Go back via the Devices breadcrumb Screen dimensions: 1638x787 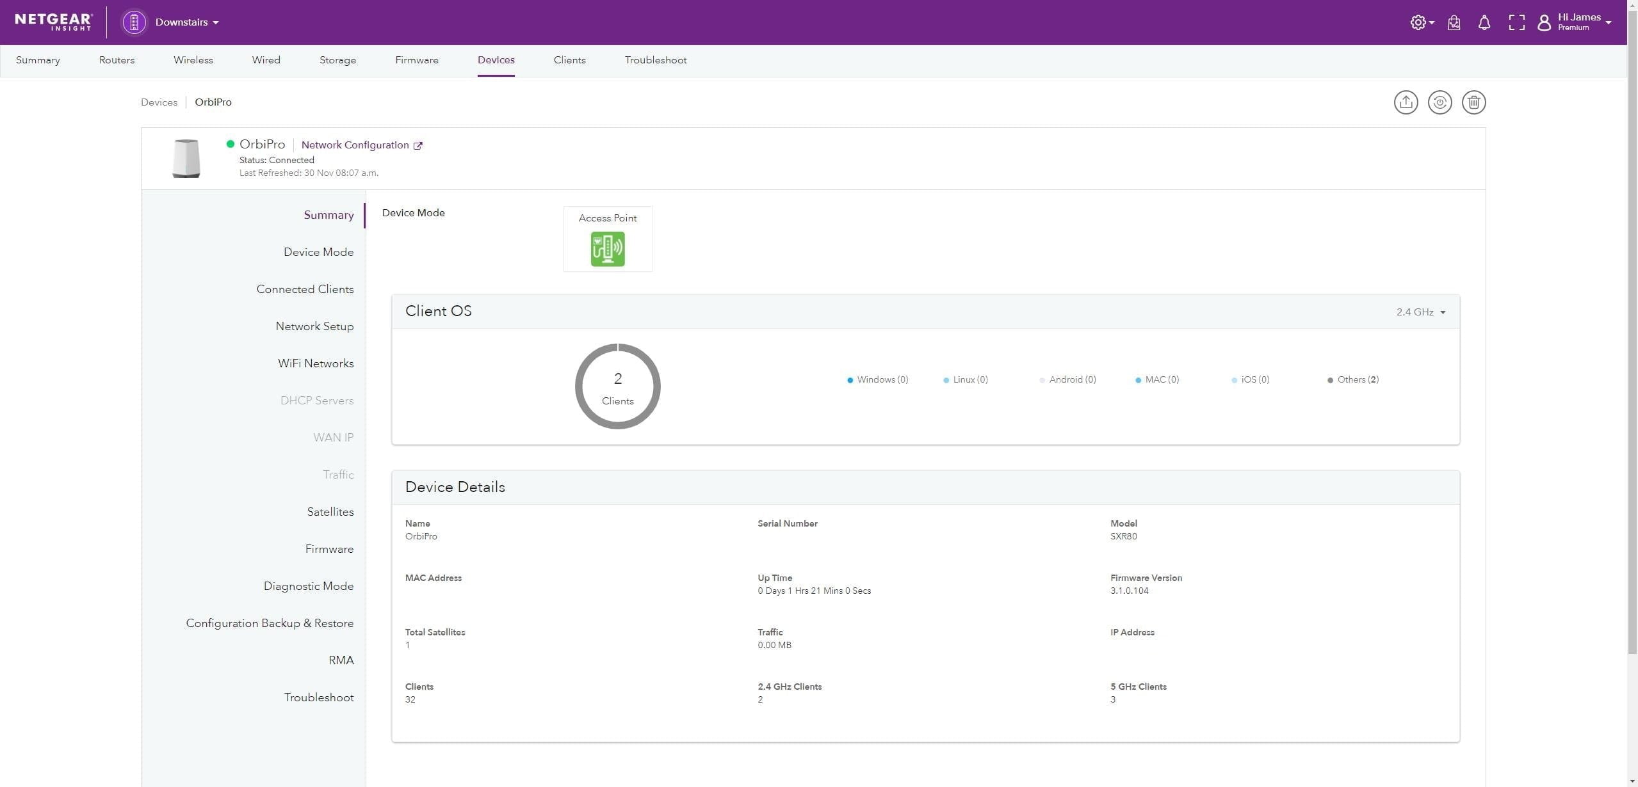click(159, 102)
